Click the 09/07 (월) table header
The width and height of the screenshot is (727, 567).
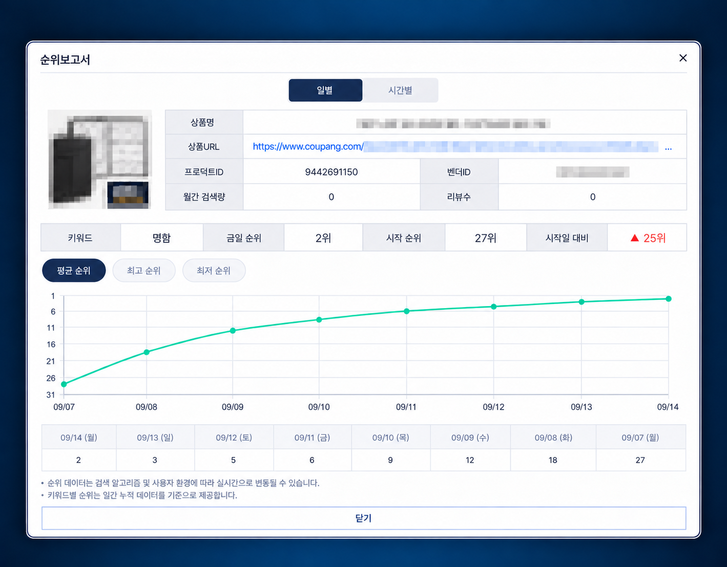pyautogui.click(x=640, y=438)
